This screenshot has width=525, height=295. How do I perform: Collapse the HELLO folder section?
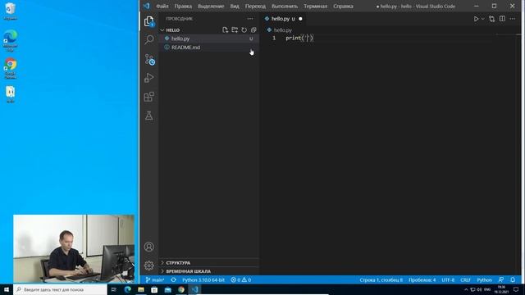pos(173,30)
